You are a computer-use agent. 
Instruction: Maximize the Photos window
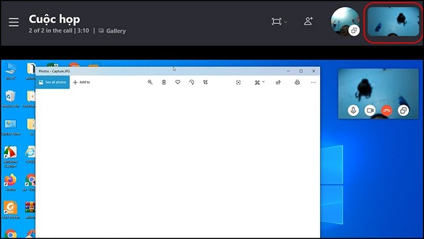pos(301,71)
